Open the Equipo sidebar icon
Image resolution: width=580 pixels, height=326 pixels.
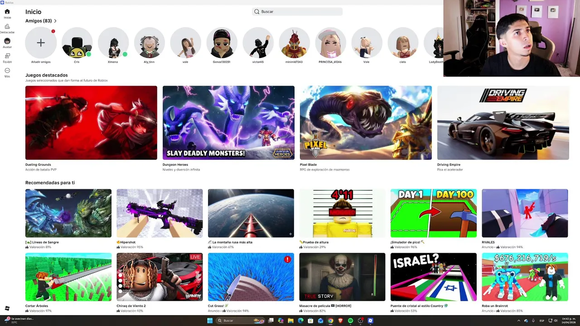click(x=7, y=56)
